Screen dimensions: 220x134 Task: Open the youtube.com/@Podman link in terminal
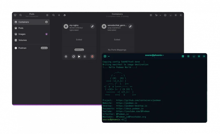[x=133, y=111]
